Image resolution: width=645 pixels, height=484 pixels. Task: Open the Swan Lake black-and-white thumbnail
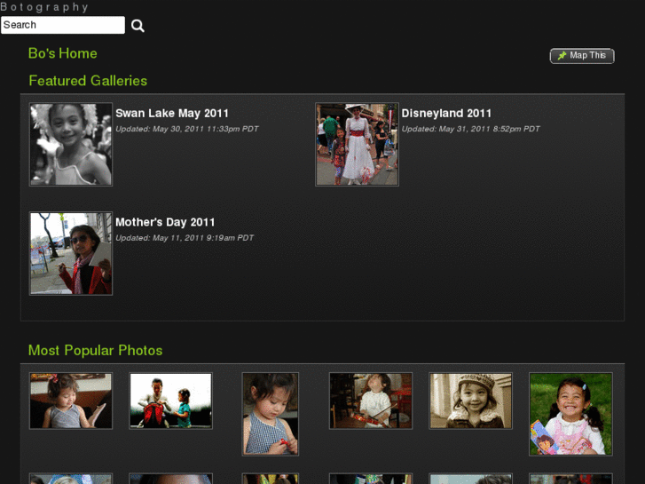pos(71,144)
